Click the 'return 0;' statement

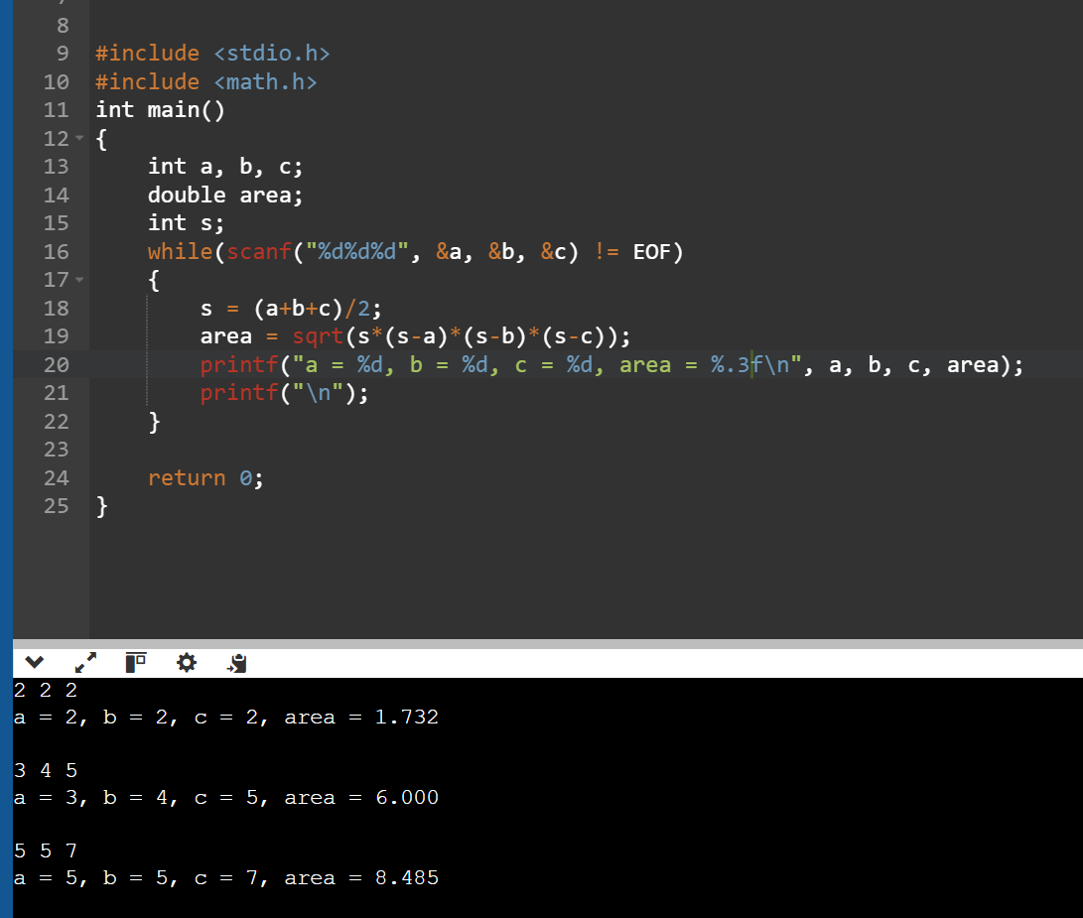pos(205,478)
